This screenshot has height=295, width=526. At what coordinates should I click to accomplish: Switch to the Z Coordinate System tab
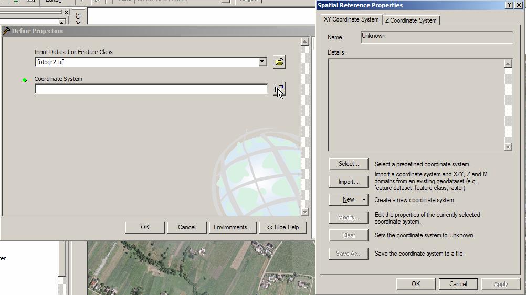411,20
